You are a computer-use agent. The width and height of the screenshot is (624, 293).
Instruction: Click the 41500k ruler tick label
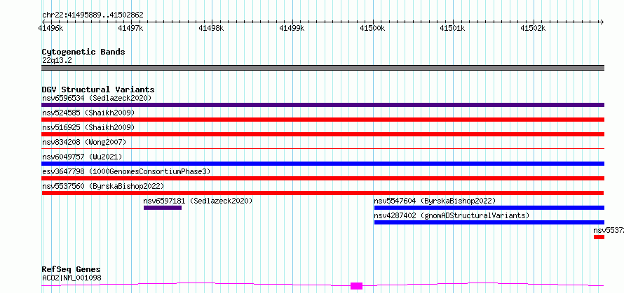(372, 28)
